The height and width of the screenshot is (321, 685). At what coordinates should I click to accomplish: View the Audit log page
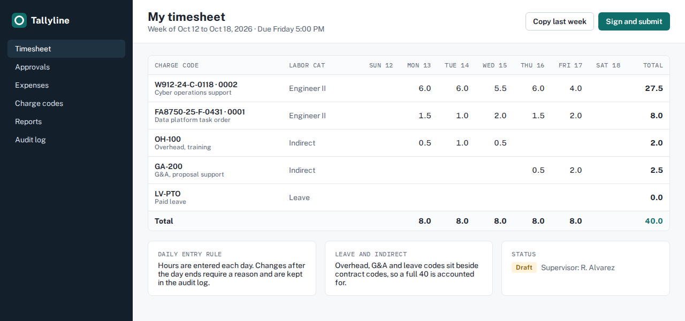pyautogui.click(x=66, y=140)
